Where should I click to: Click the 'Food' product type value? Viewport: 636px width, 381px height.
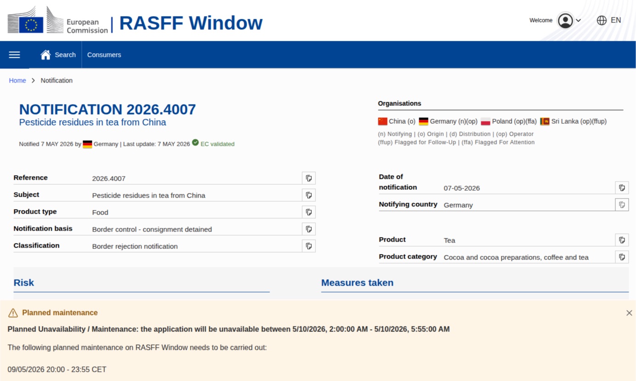(x=100, y=212)
